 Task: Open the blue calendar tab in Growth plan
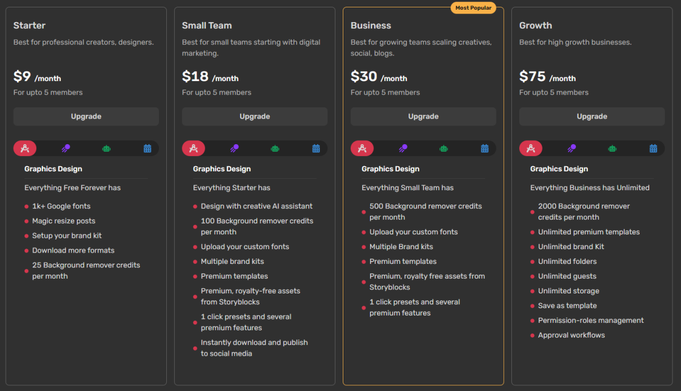[x=653, y=148]
